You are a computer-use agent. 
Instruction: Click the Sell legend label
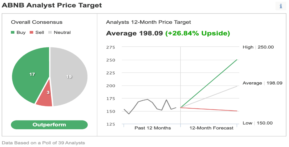click(40, 33)
